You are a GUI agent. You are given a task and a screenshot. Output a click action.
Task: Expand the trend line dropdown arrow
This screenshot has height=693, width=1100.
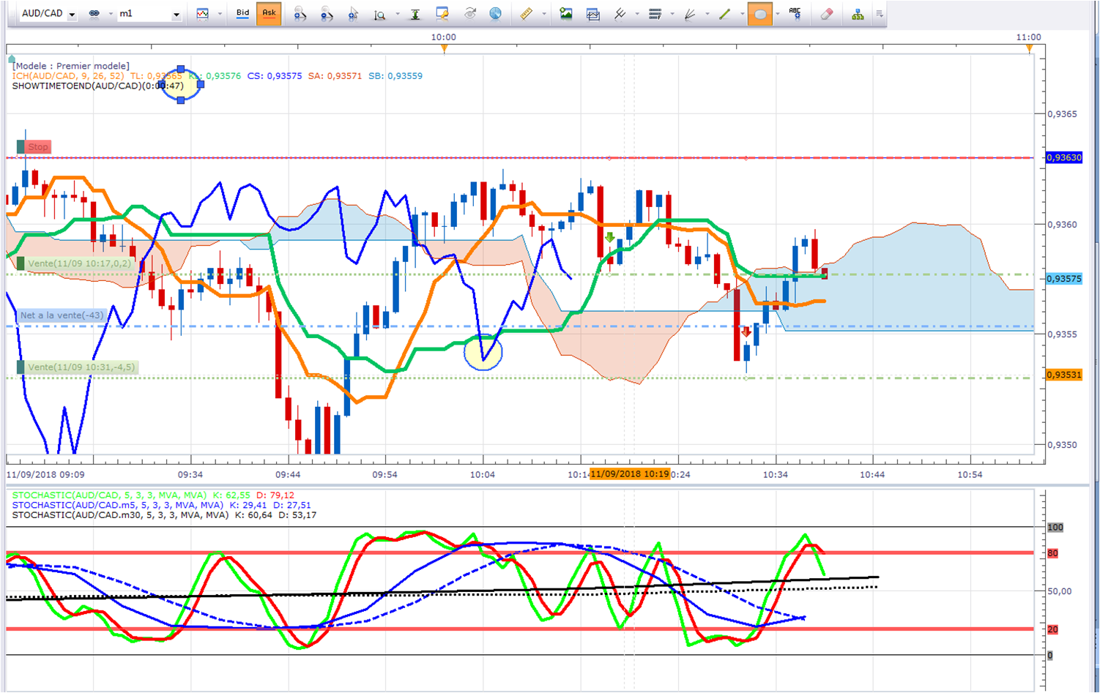(743, 15)
